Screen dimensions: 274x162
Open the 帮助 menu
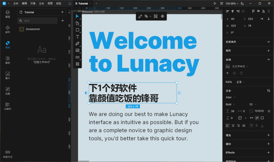(x=59, y=4)
